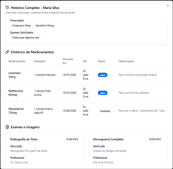Select the Ranitidina 150mg prescription tag

pyautogui.click(x=45, y=26)
